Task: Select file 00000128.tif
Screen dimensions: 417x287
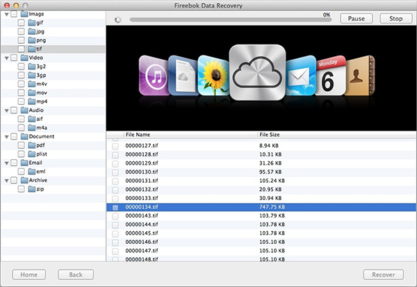Action: coord(261,154)
